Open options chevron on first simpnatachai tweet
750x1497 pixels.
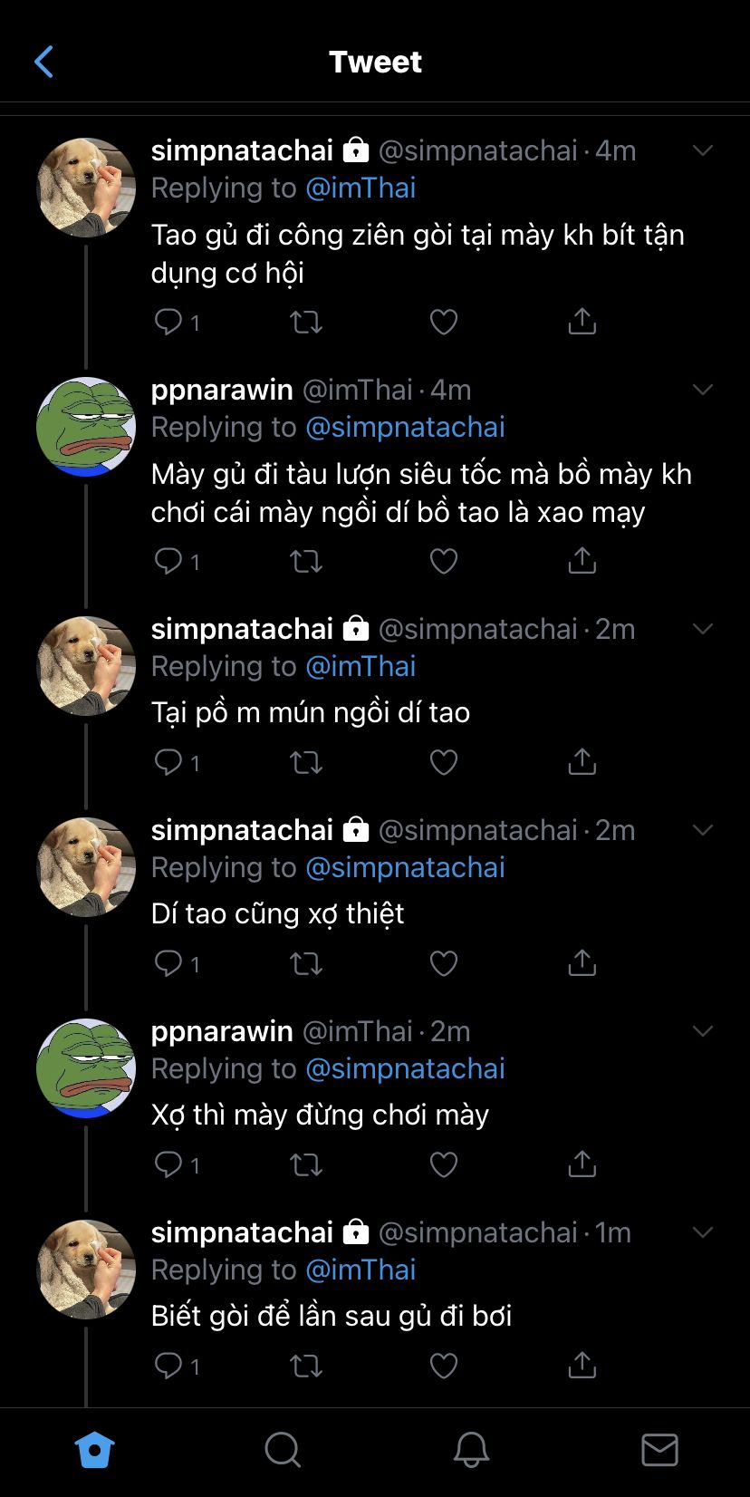[703, 150]
